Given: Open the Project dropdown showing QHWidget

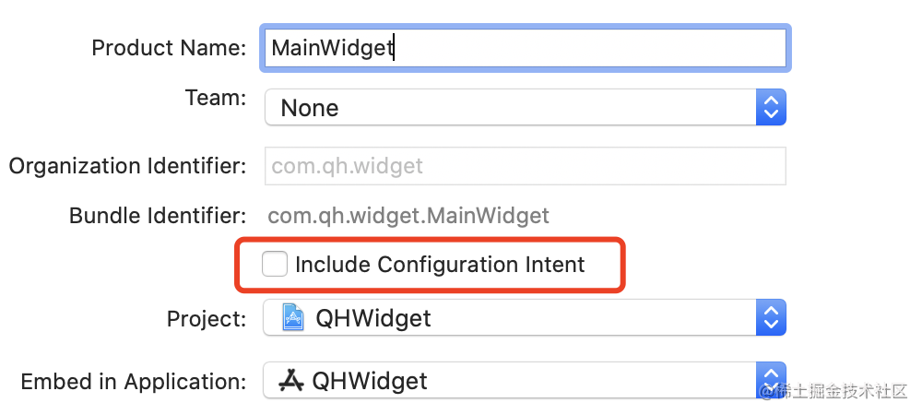Looking at the screenshot, I should 526,317.
